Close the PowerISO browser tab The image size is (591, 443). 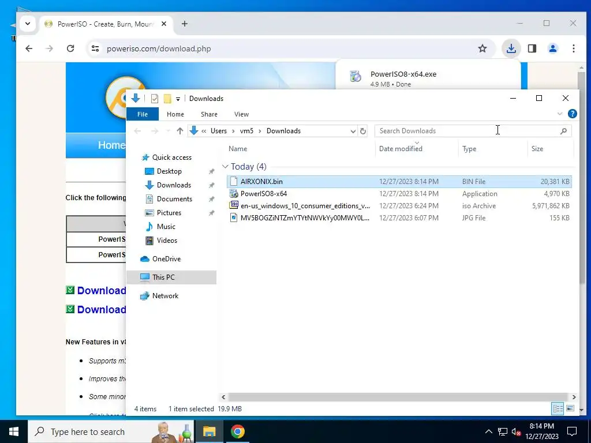(x=163, y=24)
